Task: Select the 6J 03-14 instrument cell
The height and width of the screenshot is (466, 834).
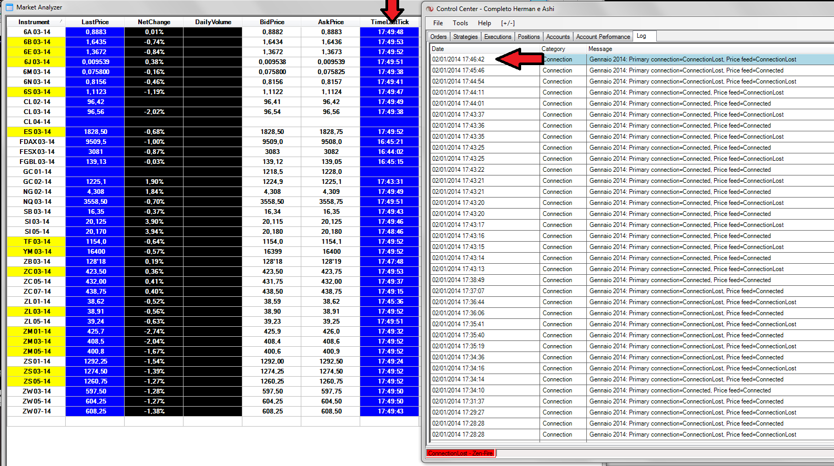Action: pos(36,62)
